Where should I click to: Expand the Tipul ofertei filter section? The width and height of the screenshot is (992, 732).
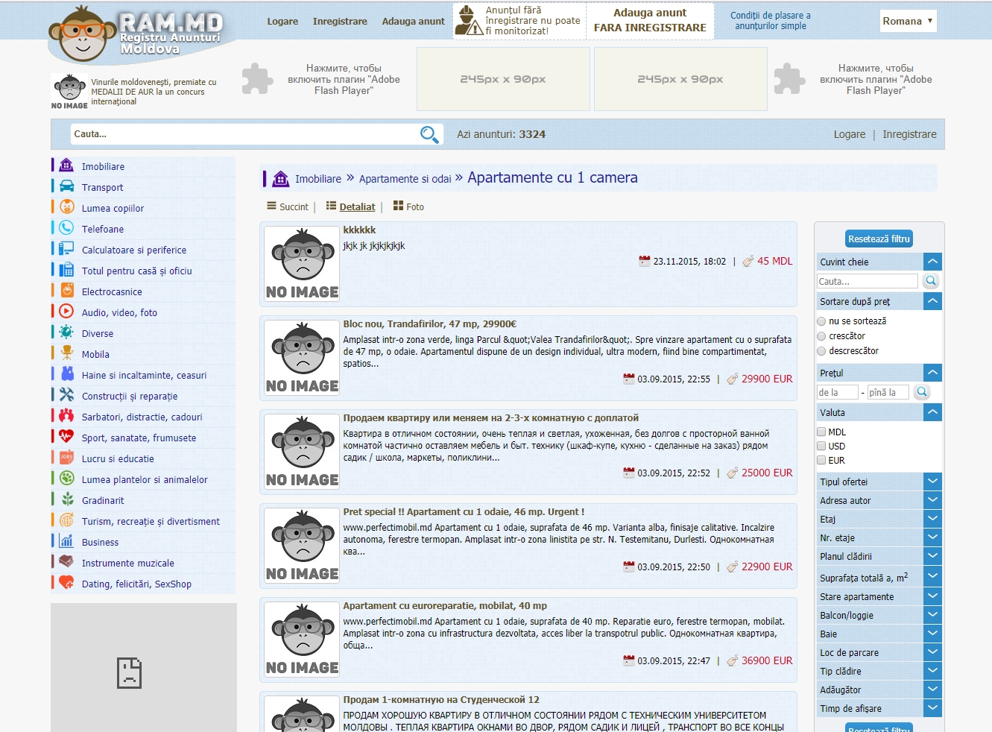coord(932,482)
